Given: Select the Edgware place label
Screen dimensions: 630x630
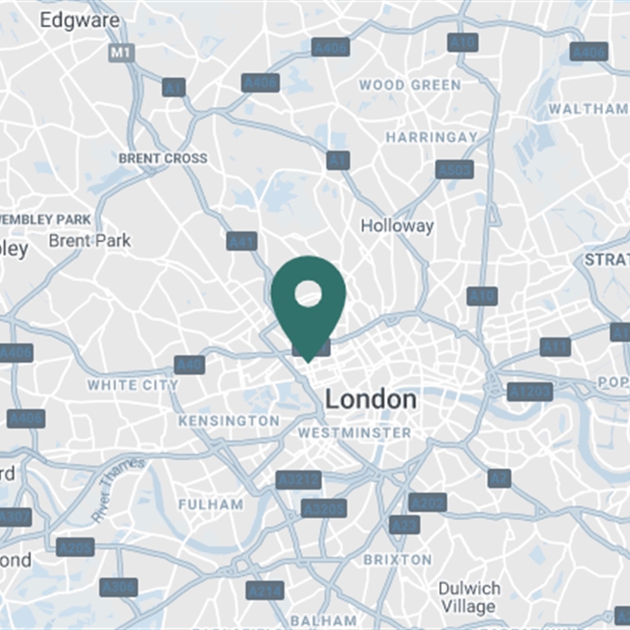Looking at the screenshot, I should coord(79,20).
